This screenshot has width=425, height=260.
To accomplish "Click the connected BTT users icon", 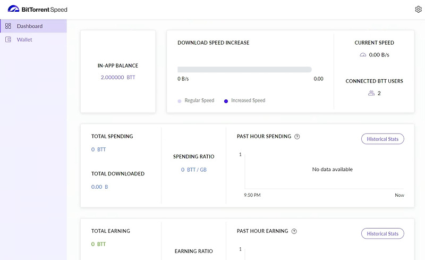I will coord(371,93).
